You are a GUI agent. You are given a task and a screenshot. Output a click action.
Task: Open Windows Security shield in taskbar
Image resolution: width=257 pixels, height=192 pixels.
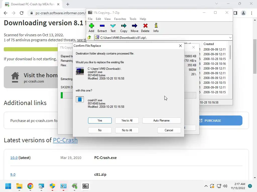click(x=52, y=186)
